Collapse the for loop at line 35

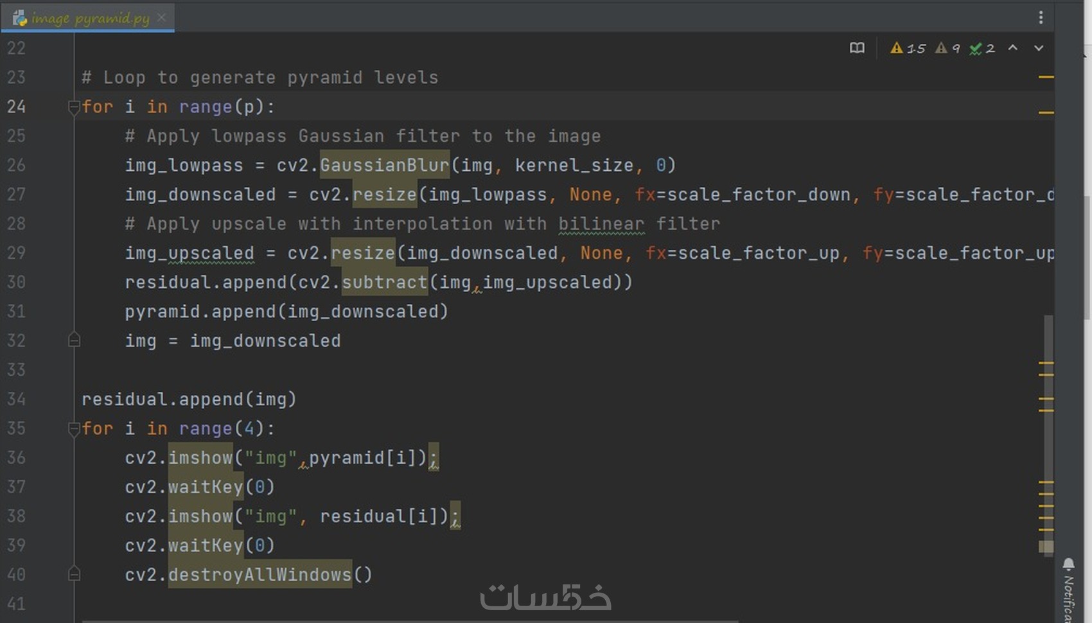(x=74, y=428)
